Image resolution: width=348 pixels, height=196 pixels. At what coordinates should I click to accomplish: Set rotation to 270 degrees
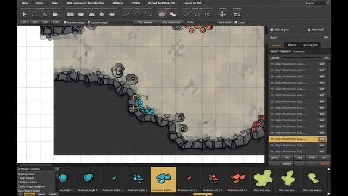pos(55,22)
